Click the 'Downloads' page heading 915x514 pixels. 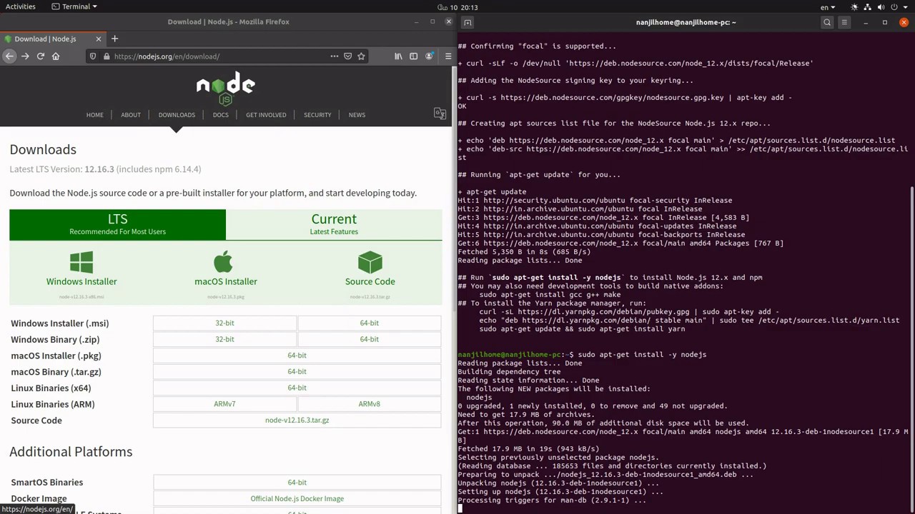tap(43, 150)
